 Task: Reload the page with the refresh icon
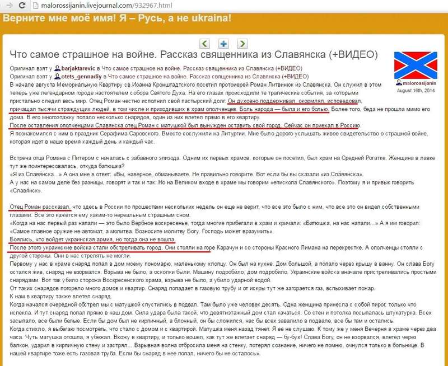click(x=21, y=6)
